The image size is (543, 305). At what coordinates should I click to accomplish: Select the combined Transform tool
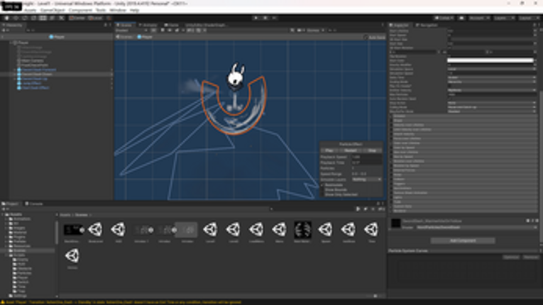pos(52,18)
